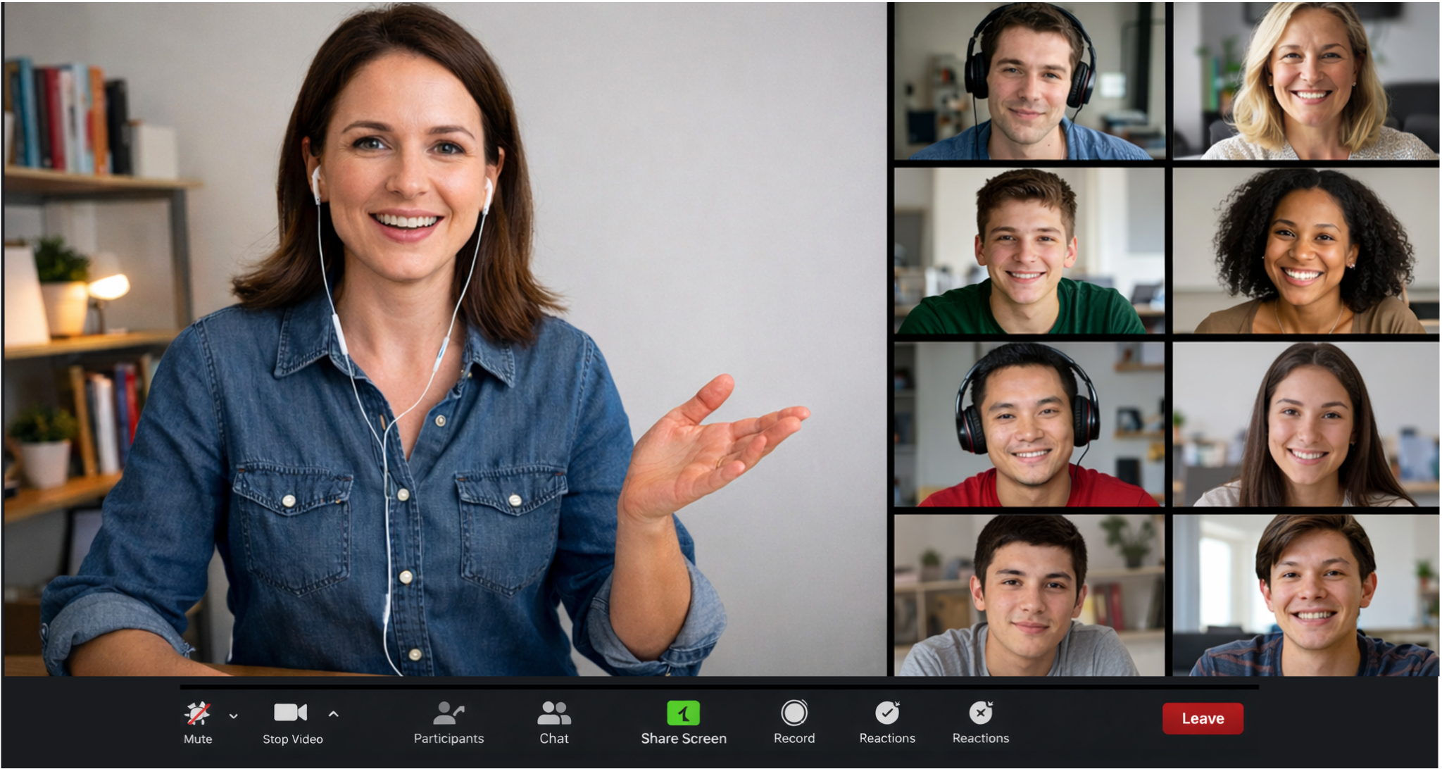Click the Mute microphone icon
This screenshot has height=769, width=1442.
[197, 714]
